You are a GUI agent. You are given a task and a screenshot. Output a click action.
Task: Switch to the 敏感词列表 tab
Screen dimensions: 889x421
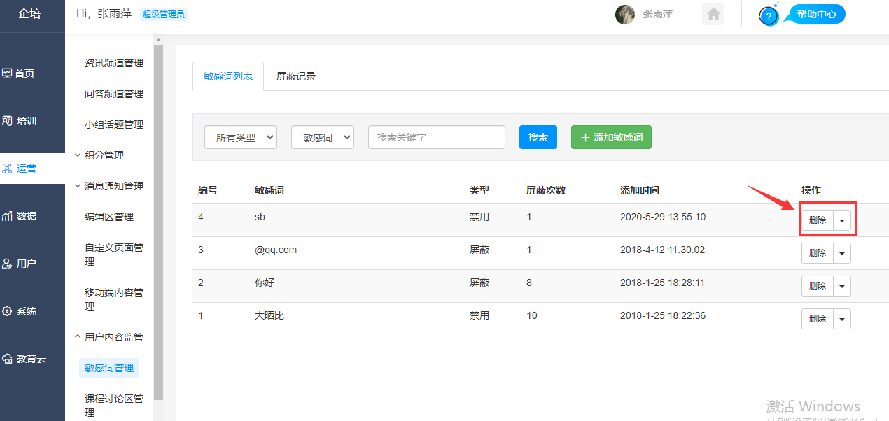click(228, 76)
